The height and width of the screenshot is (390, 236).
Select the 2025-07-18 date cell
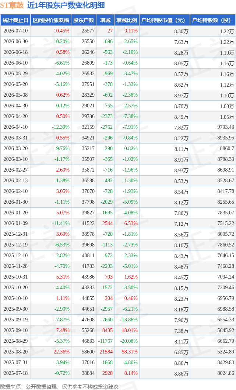15,373
